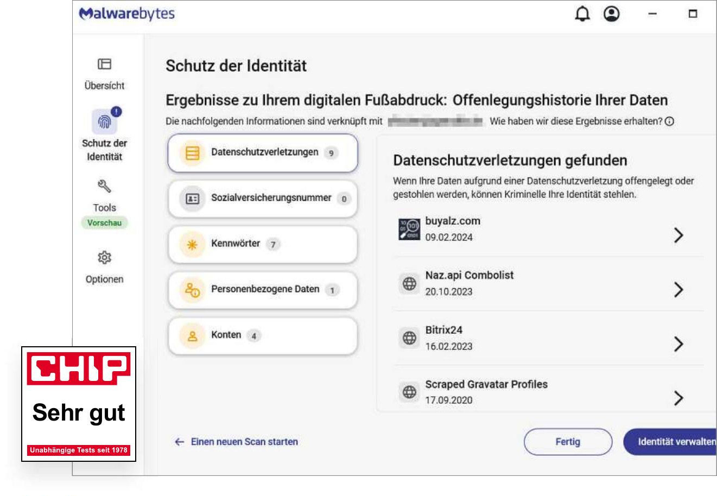Click the Datenschutzverletzungen category icon
Screen dimensions: 717x496
pos(192,153)
